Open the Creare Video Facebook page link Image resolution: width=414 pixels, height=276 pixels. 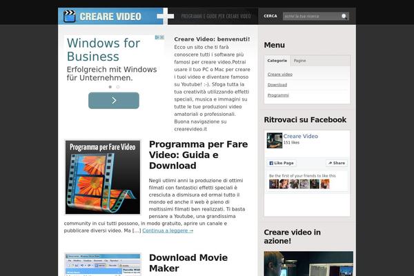tap(300, 137)
